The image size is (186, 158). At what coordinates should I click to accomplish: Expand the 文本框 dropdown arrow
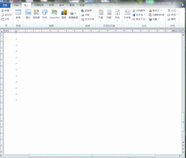127,21
